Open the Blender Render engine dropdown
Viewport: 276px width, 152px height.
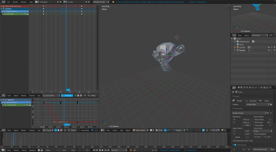pos(101,2)
